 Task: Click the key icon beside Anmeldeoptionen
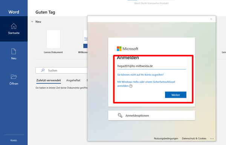click(120, 116)
